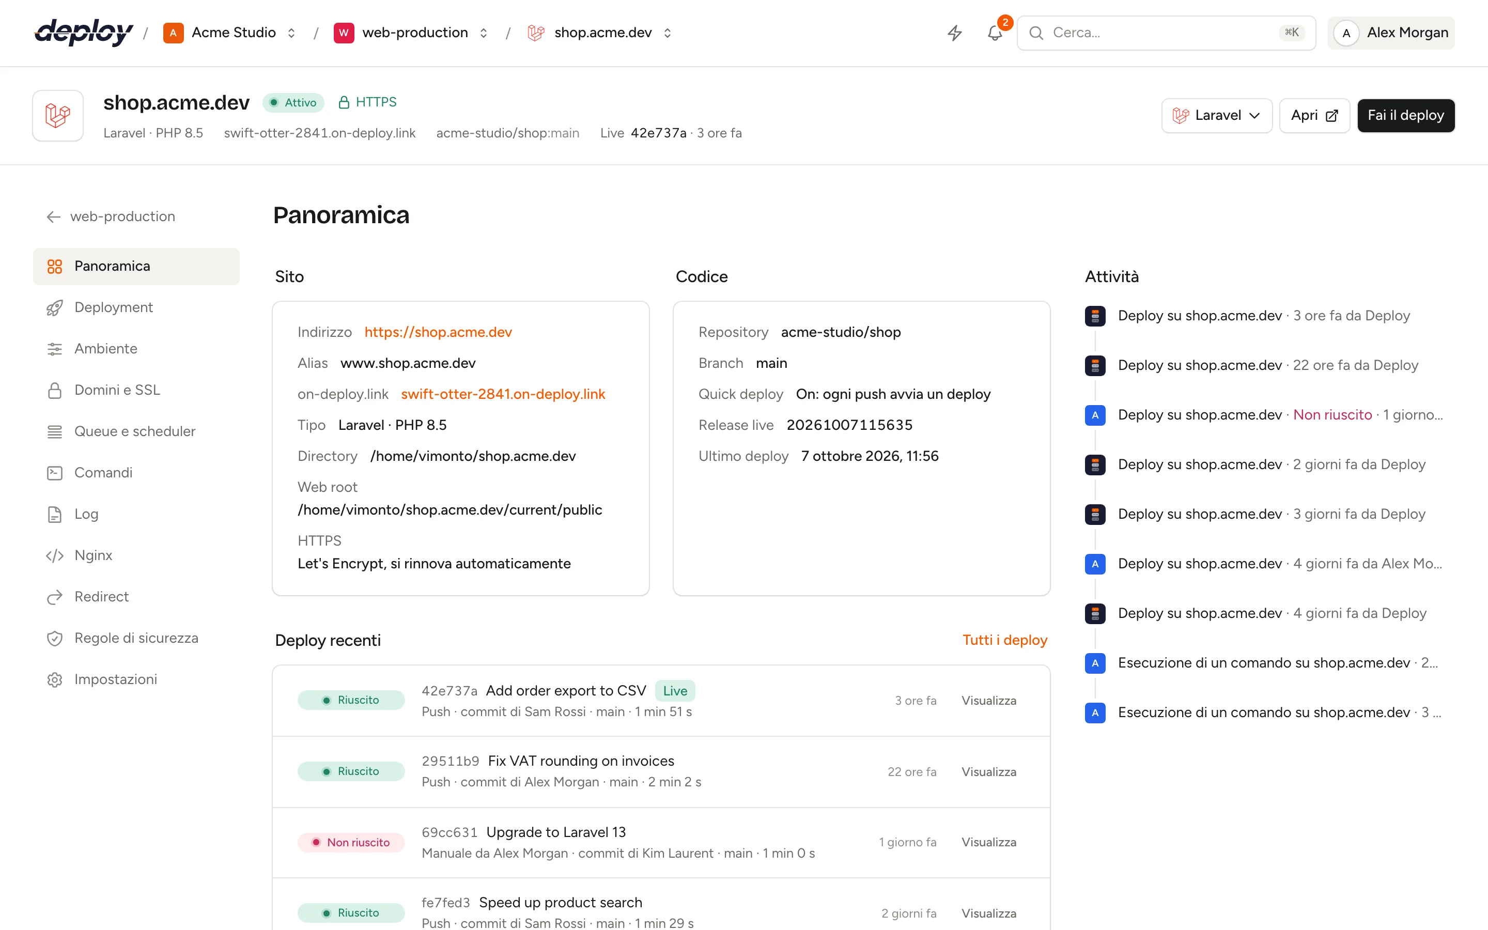Click the Attivo status badge
Screen dimensions: 1488x930
pos(293,103)
